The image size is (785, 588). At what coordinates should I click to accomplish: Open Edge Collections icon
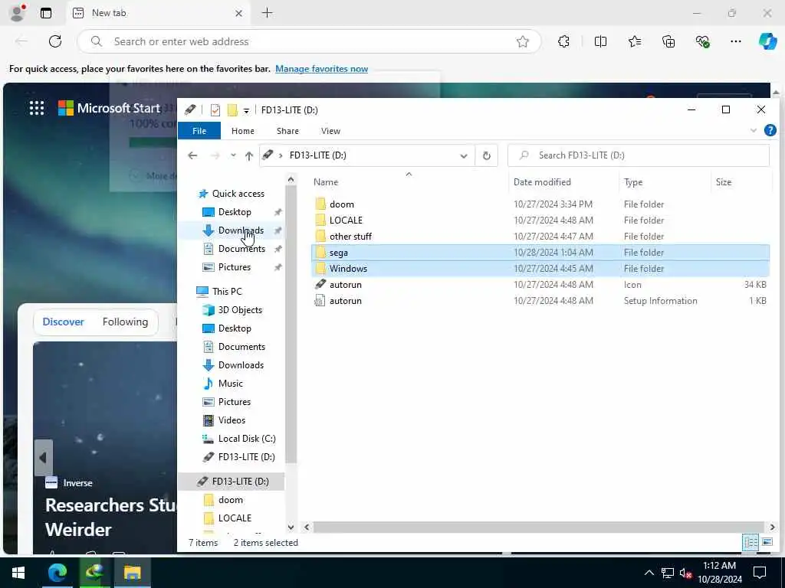coord(668,41)
